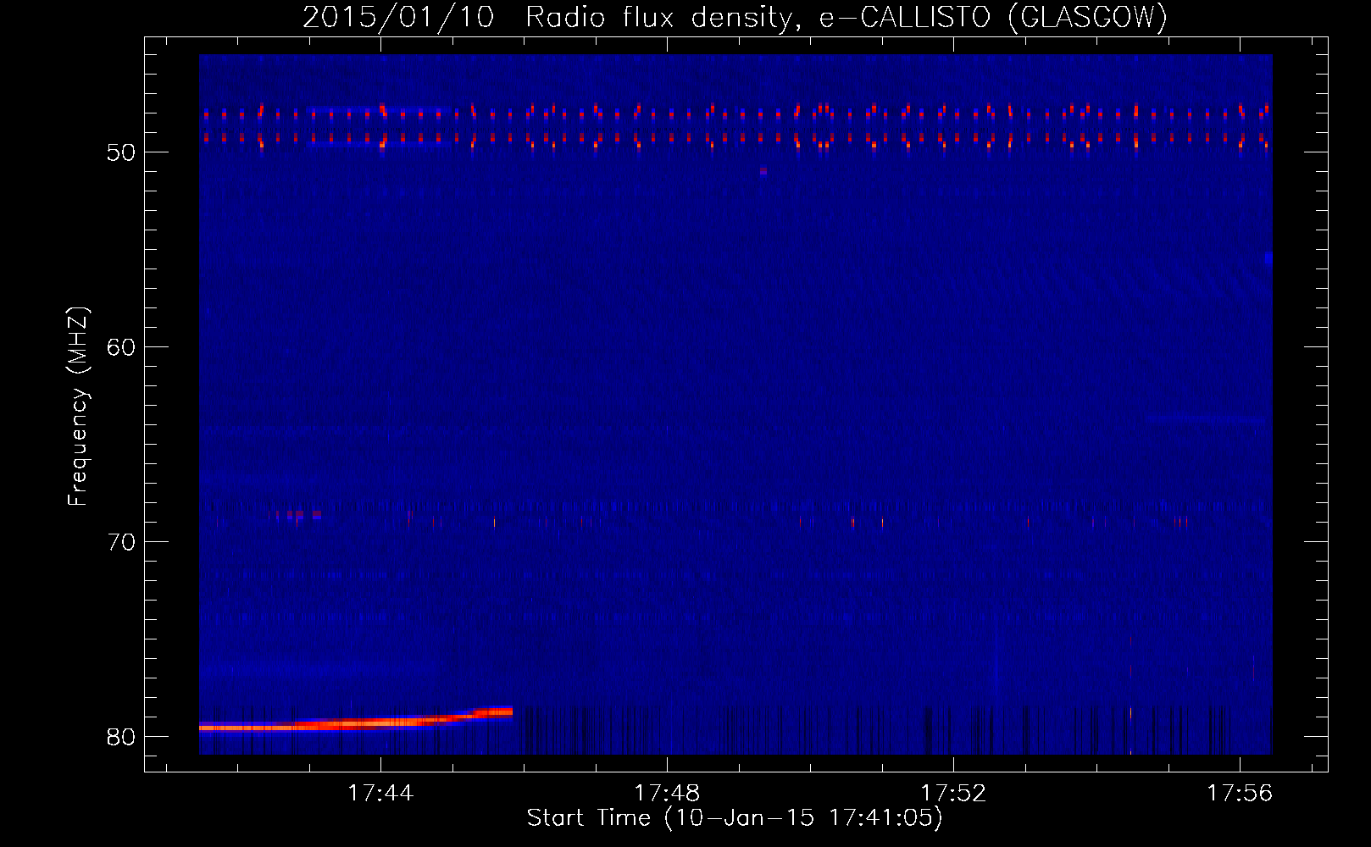
Task: Click the Frequency (MHZ) axis label
Action: click(78, 407)
